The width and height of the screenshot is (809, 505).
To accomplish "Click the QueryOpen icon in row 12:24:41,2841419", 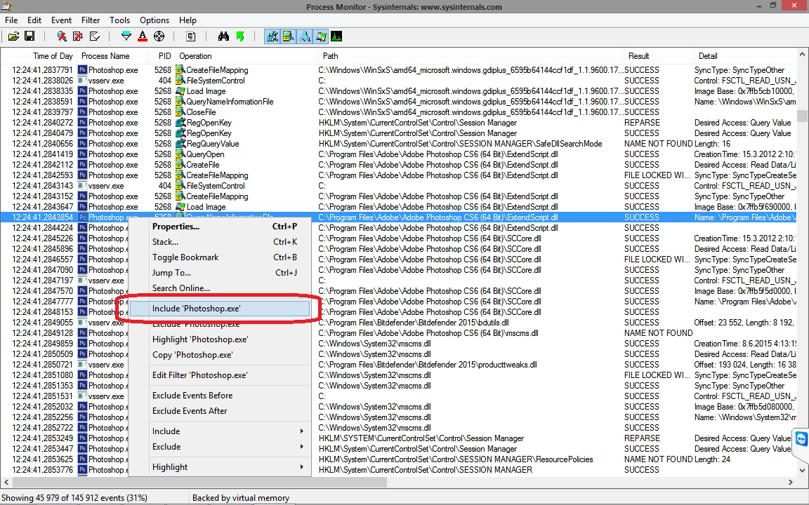I will click(x=180, y=154).
